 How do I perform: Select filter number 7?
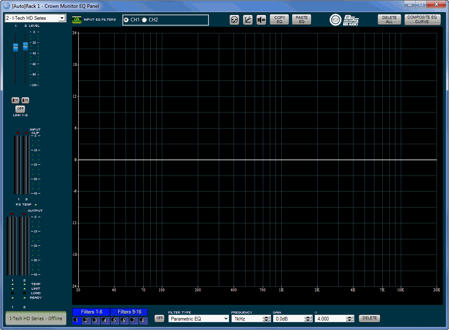point(133,320)
